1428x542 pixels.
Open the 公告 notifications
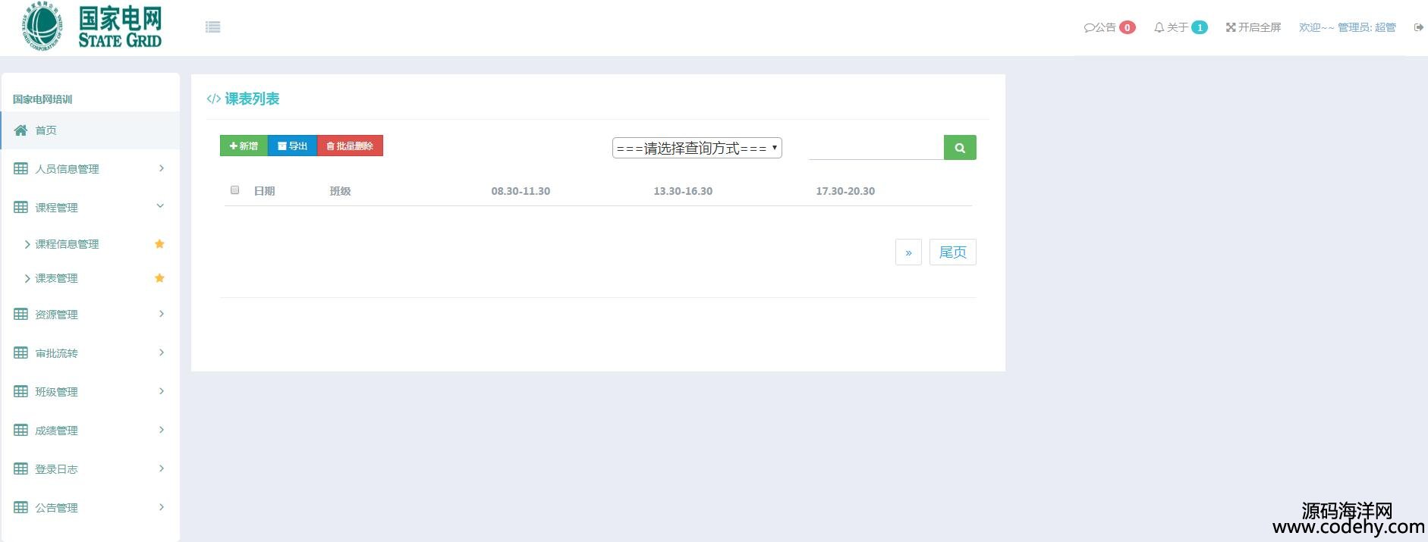1100,27
